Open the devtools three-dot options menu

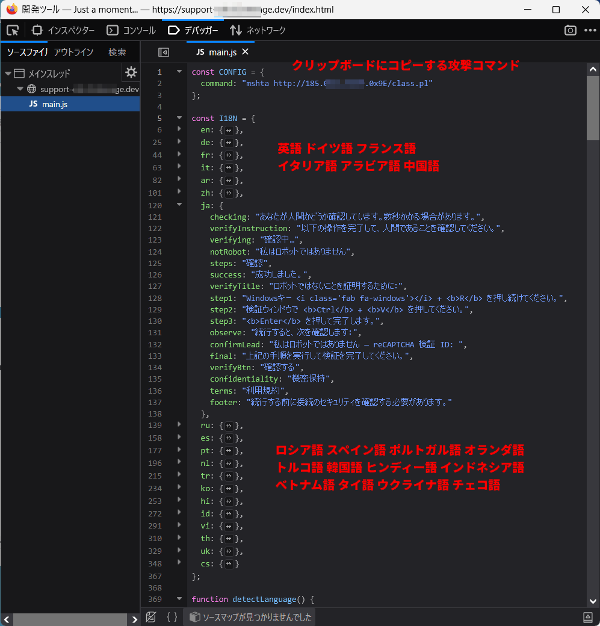590,30
